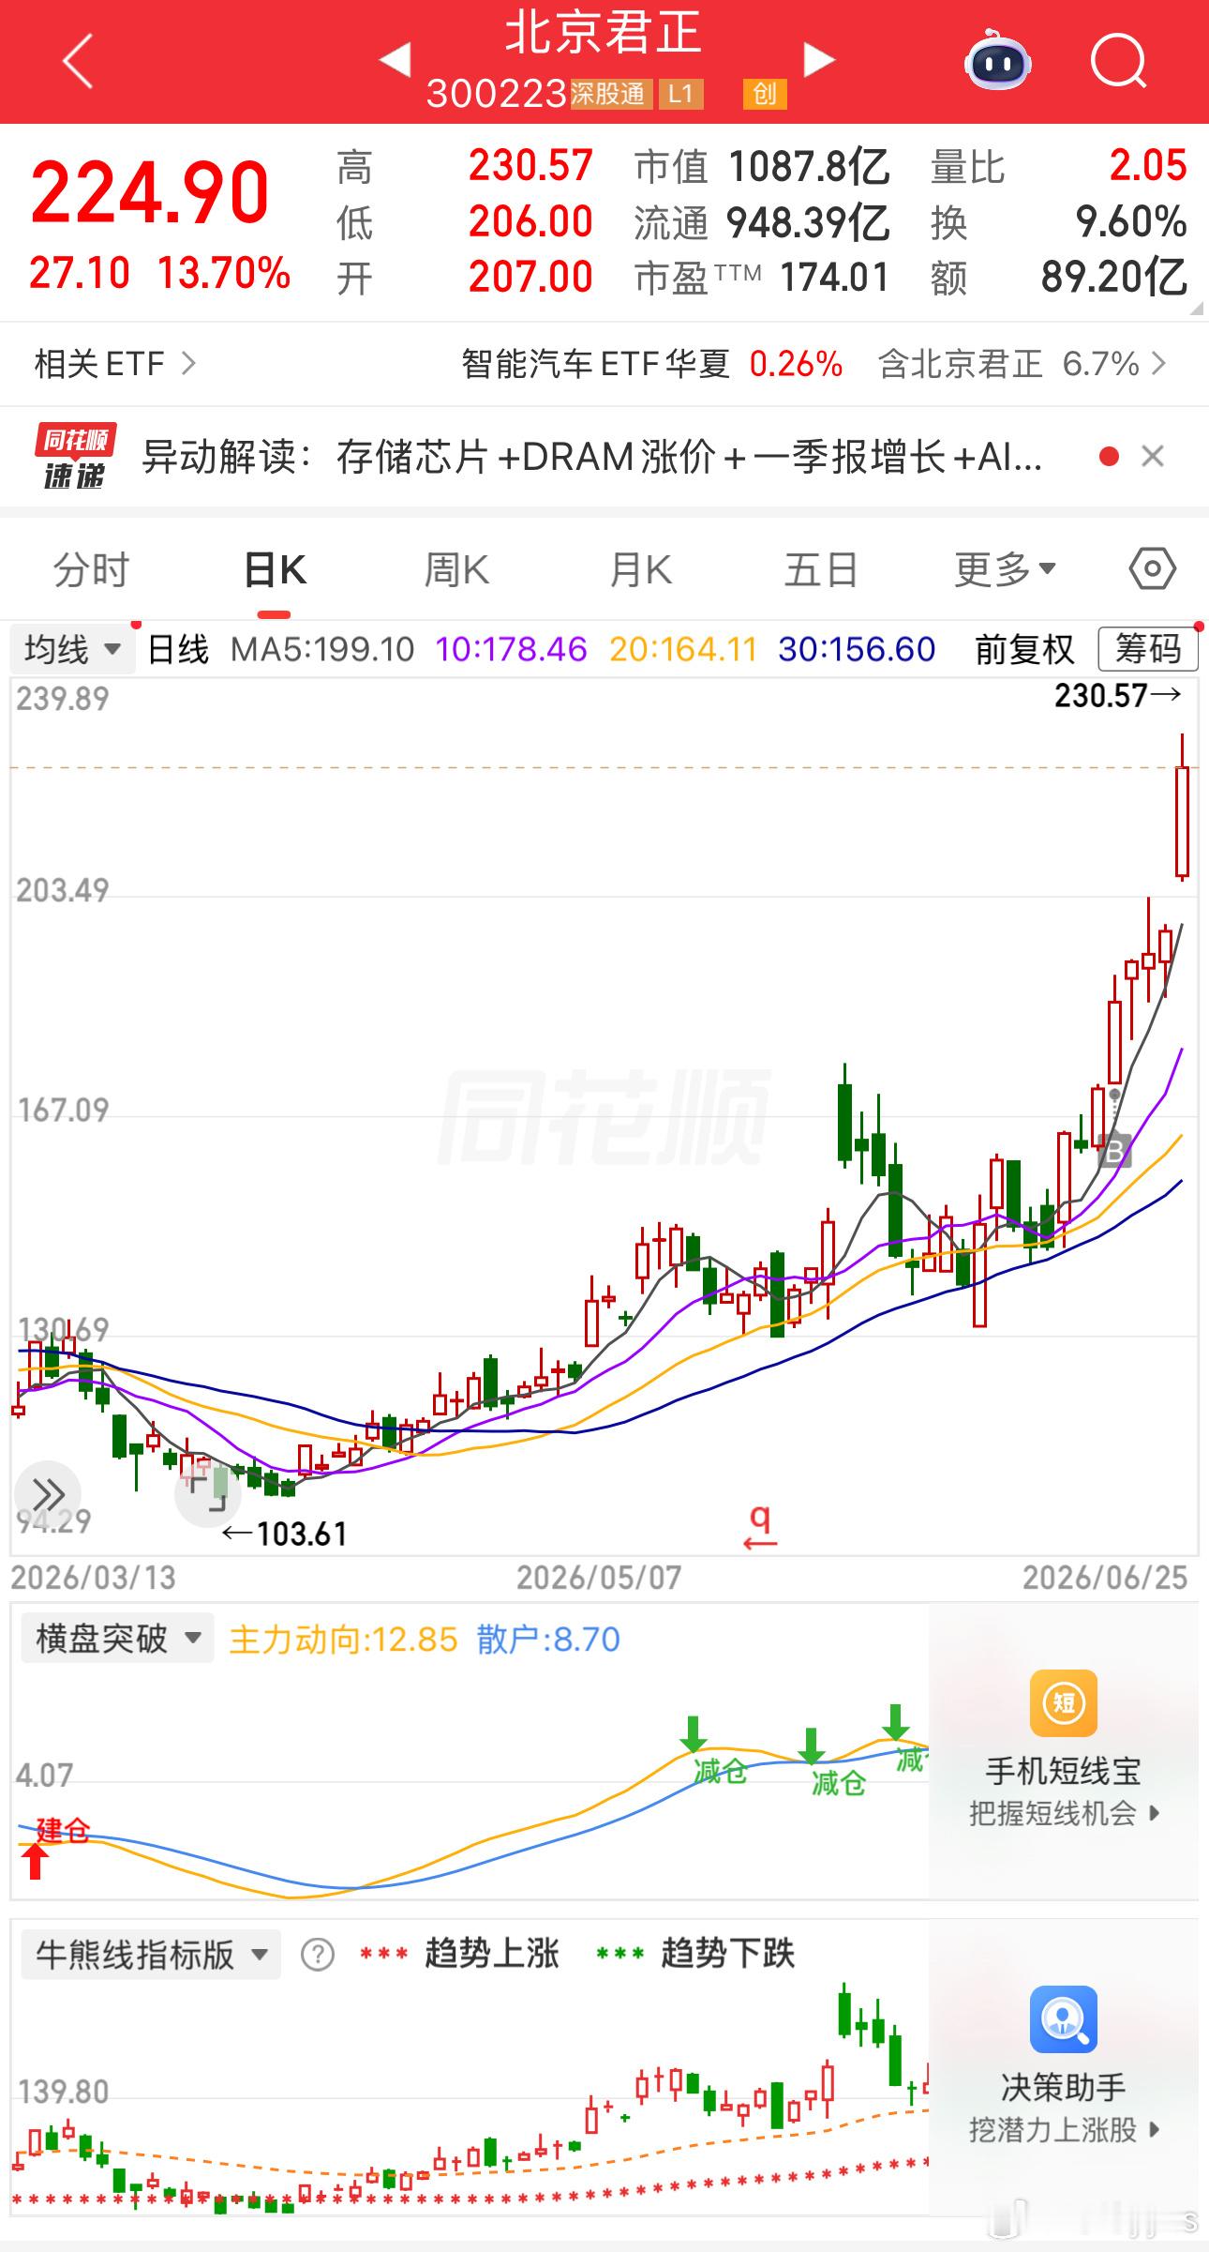
Task: Open 手机短线宝 orange icon
Action: pos(1064,1703)
